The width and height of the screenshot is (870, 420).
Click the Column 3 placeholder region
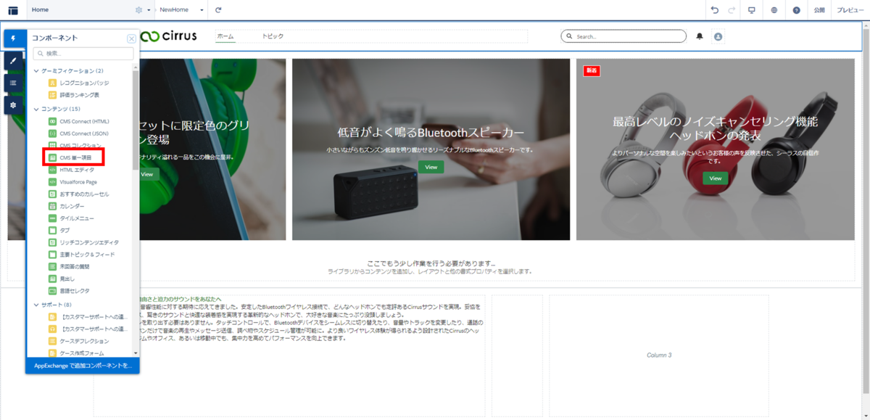point(659,355)
